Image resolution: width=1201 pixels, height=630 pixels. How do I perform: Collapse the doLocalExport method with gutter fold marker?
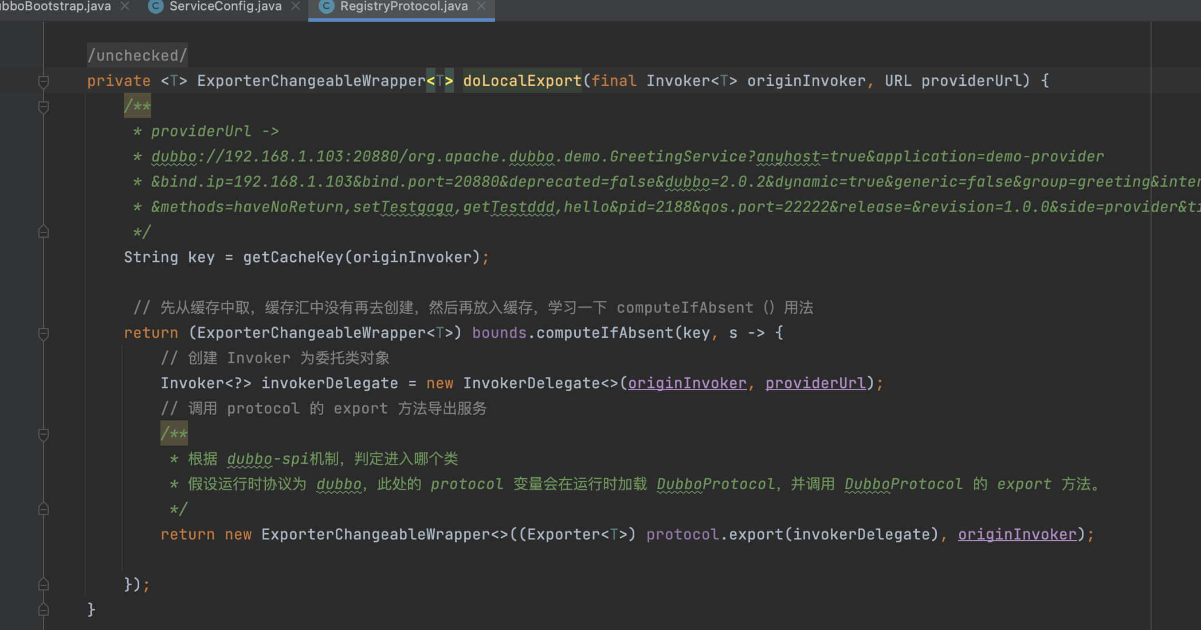43,81
